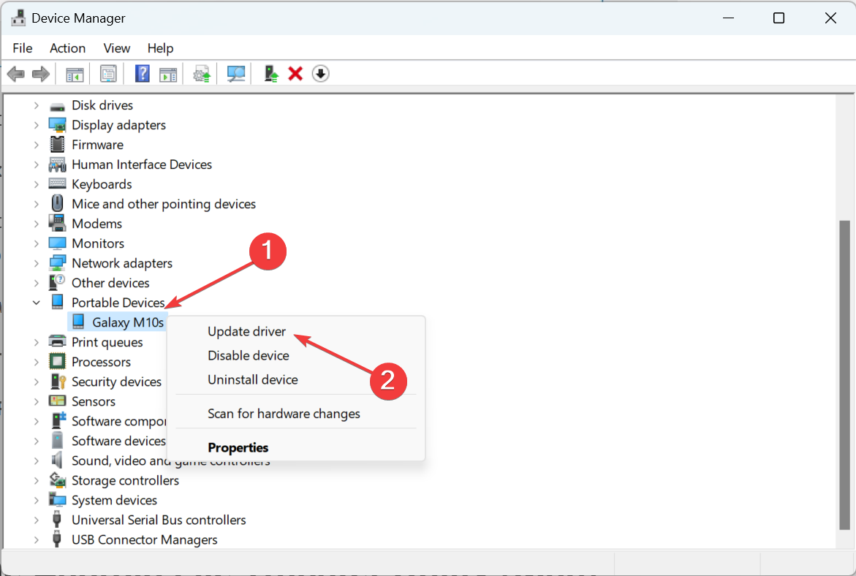Screen dimensions: 856x576
Task: Open Help via blue question mark icon
Action: point(142,74)
